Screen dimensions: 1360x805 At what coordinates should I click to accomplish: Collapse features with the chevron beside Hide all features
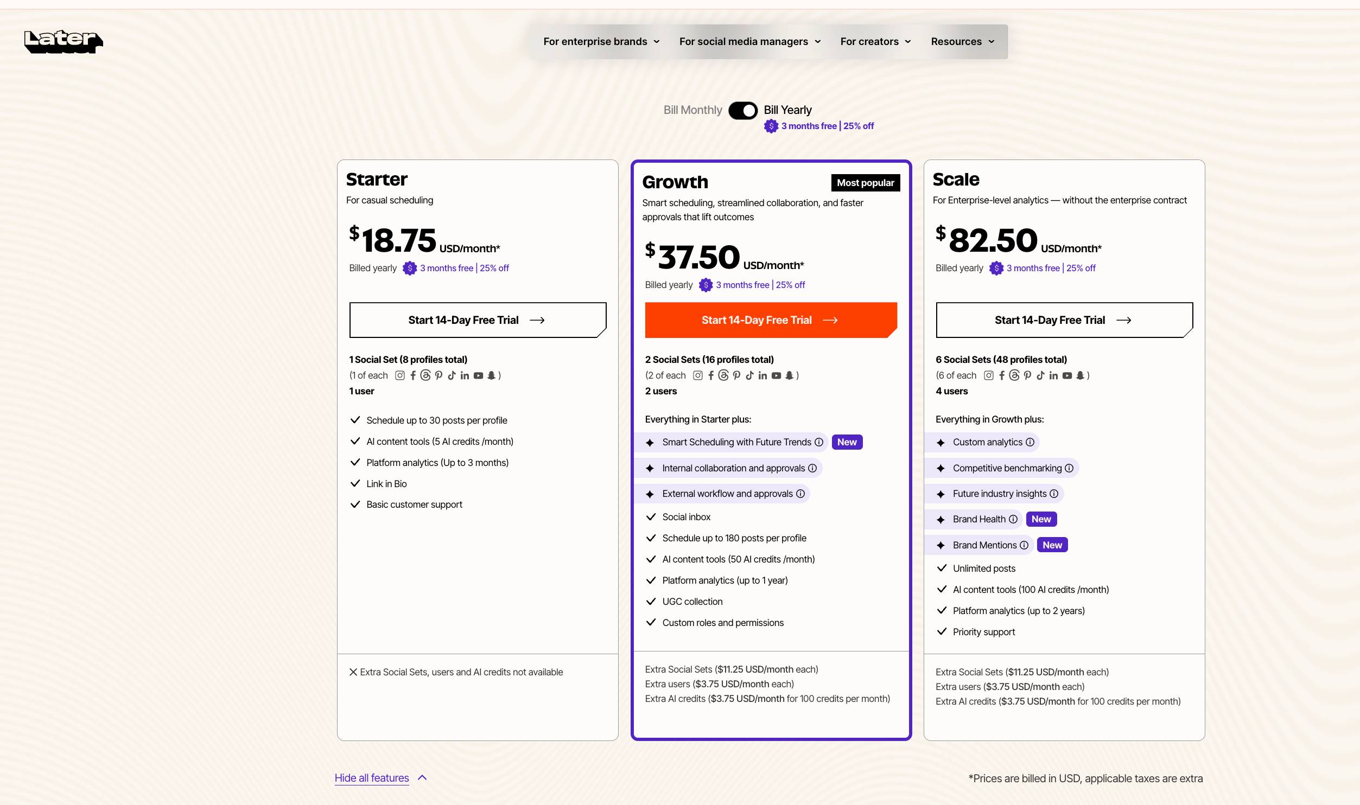click(422, 778)
